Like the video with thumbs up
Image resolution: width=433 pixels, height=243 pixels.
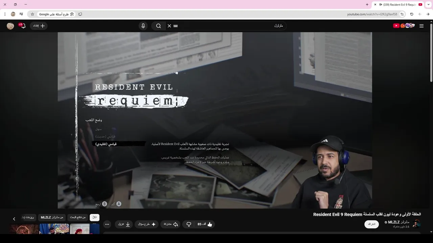pyautogui.click(x=205, y=224)
